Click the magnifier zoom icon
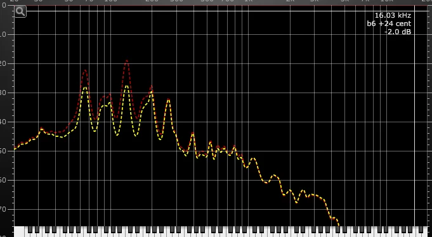Image resolution: width=432 pixels, height=237 pixels. point(20,11)
